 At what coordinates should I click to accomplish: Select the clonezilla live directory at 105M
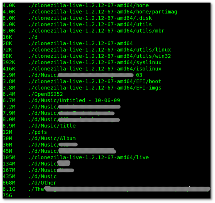tap(88, 157)
